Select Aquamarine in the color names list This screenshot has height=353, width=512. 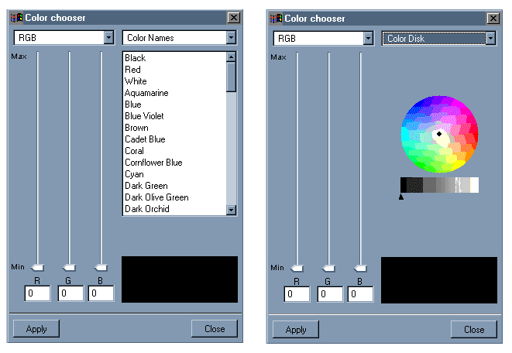(146, 93)
